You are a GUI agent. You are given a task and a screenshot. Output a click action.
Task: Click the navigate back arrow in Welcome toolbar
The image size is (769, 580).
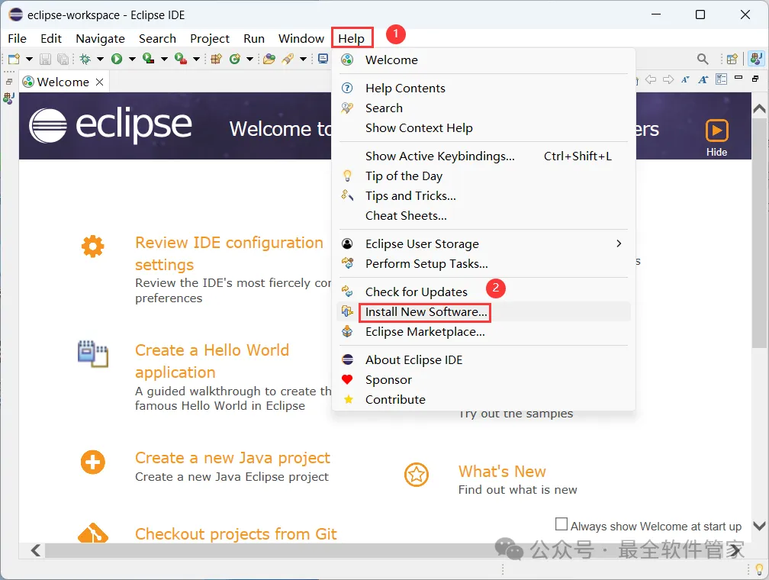point(650,79)
